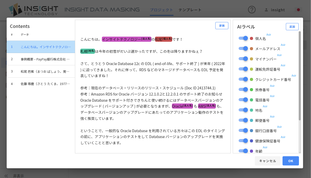
Task: Click 非表示 at the bottom left
Action: (x=19, y=176)
